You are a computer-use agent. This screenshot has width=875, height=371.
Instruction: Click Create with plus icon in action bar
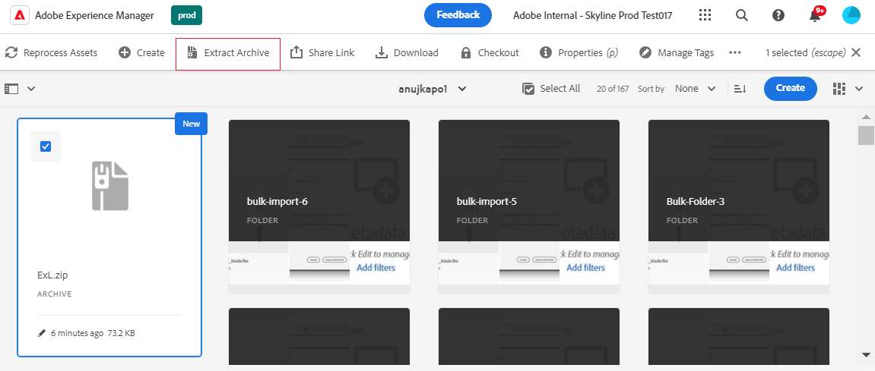tap(141, 53)
